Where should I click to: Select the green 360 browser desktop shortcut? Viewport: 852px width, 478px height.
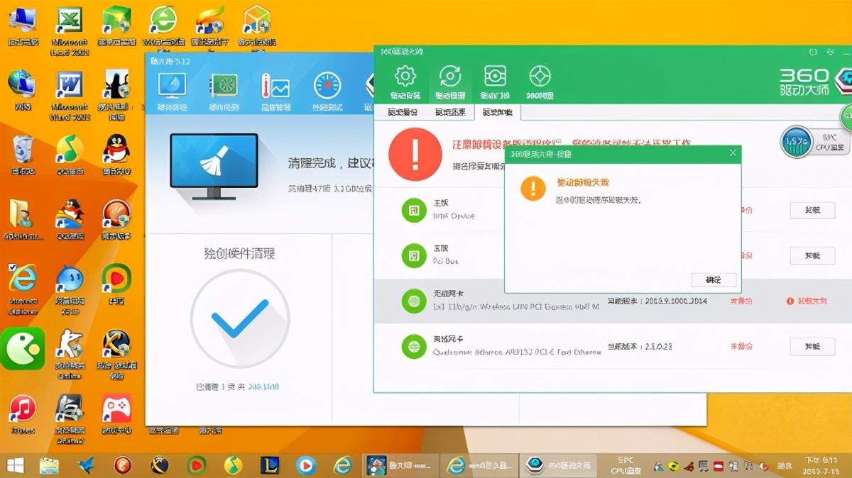coord(163,26)
